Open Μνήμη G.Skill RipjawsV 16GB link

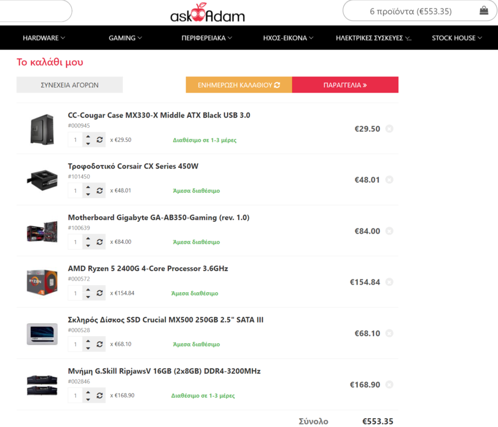(164, 371)
